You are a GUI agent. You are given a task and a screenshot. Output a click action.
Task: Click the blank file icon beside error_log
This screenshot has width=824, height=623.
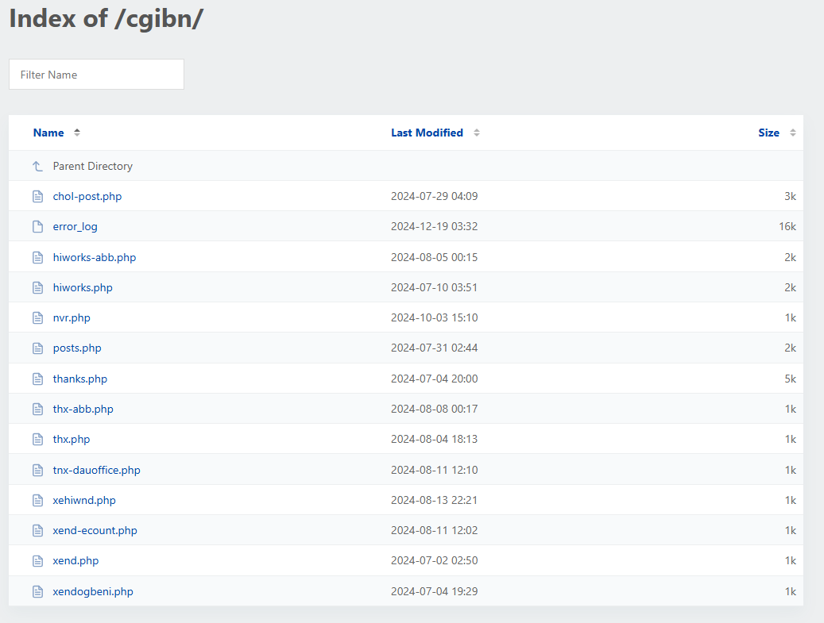coord(37,226)
